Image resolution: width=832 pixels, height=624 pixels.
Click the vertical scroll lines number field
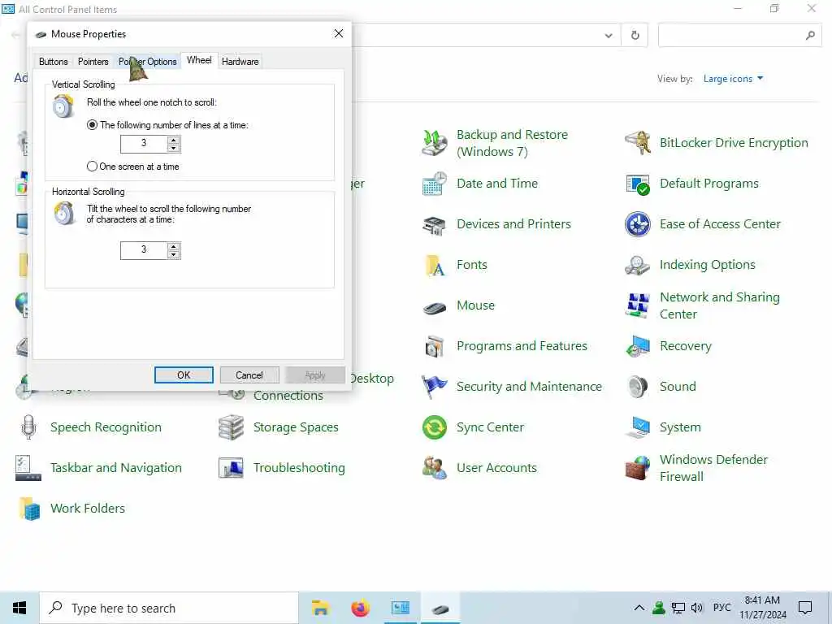click(x=144, y=145)
